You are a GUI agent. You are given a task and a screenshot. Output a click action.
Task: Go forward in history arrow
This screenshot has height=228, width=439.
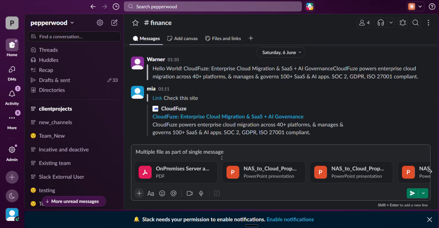105,7
